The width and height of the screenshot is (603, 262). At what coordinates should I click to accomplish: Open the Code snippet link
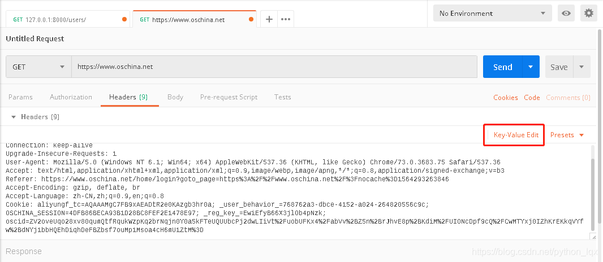pyautogui.click(x=532, y=98)
